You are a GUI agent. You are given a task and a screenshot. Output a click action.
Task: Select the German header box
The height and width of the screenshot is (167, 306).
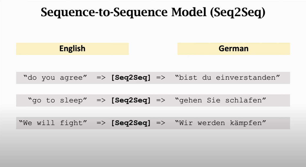(234, 49)
